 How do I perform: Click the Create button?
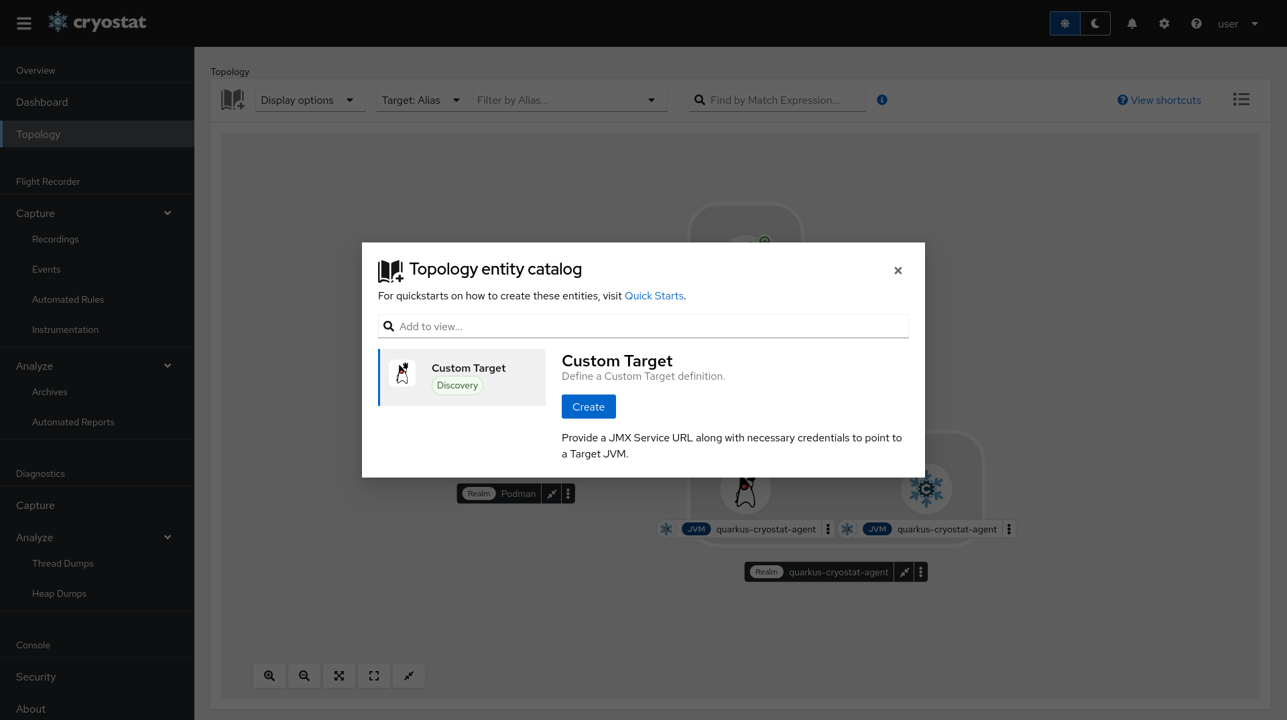(589, 407)
